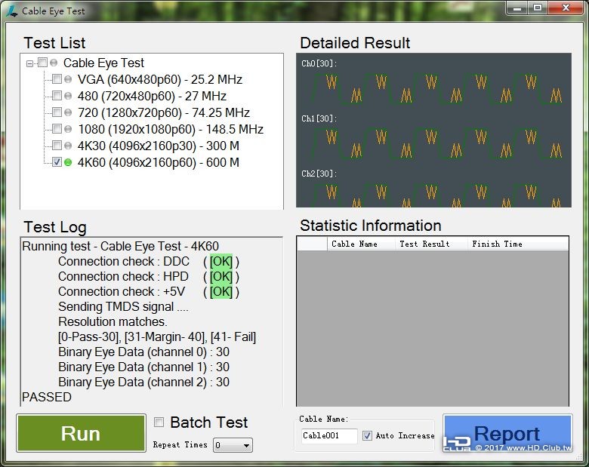Toggle the Auto Increase checkbox
Viewport: 589px width, 467px height.
(367, 435)
